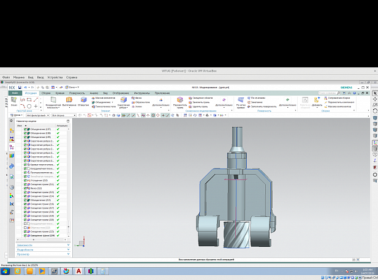The height and width of the screenshot is (280, 378).
Task: Open the Эскиз (Sketch) tool
Action: point(13,100)
